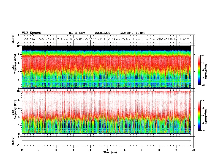This screenshot has width=218, height=168.
Task: Click the "-6" label on ch.1 color bar
Action: [203, 55]
